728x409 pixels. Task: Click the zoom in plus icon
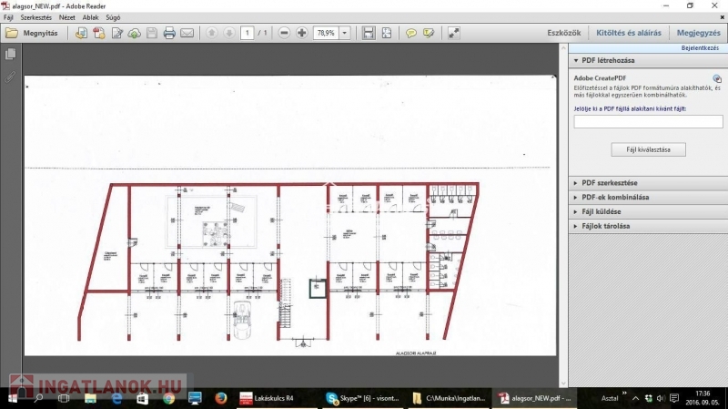tap(302, 33)
